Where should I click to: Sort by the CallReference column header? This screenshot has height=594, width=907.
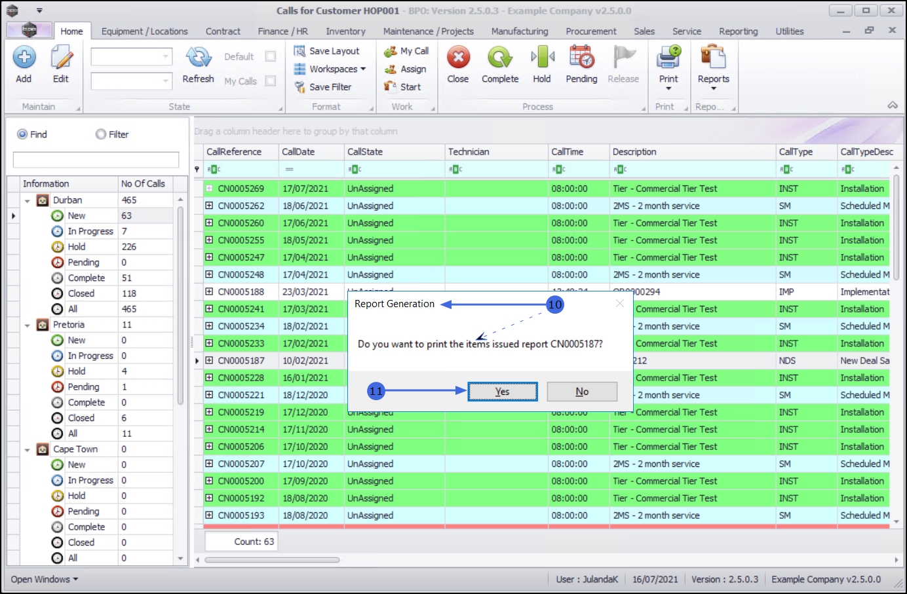(x=241, y=152)
